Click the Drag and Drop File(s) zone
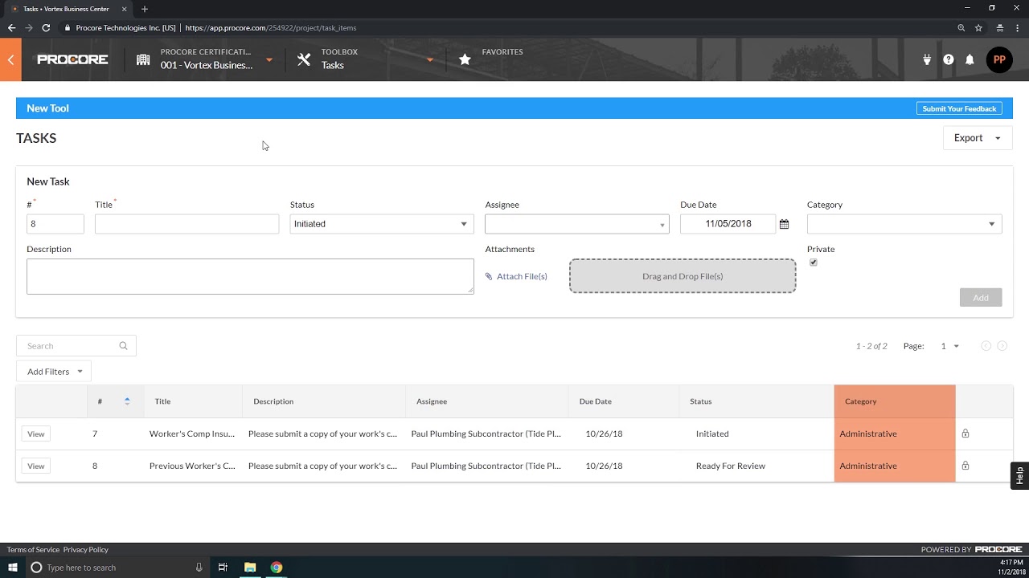The height and width of the screenshot is (578, 1029). pos(683,276)
